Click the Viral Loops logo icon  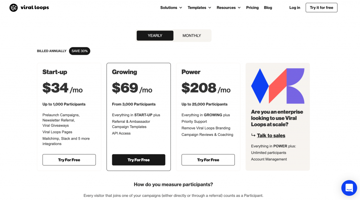click(x=14, y=8)
